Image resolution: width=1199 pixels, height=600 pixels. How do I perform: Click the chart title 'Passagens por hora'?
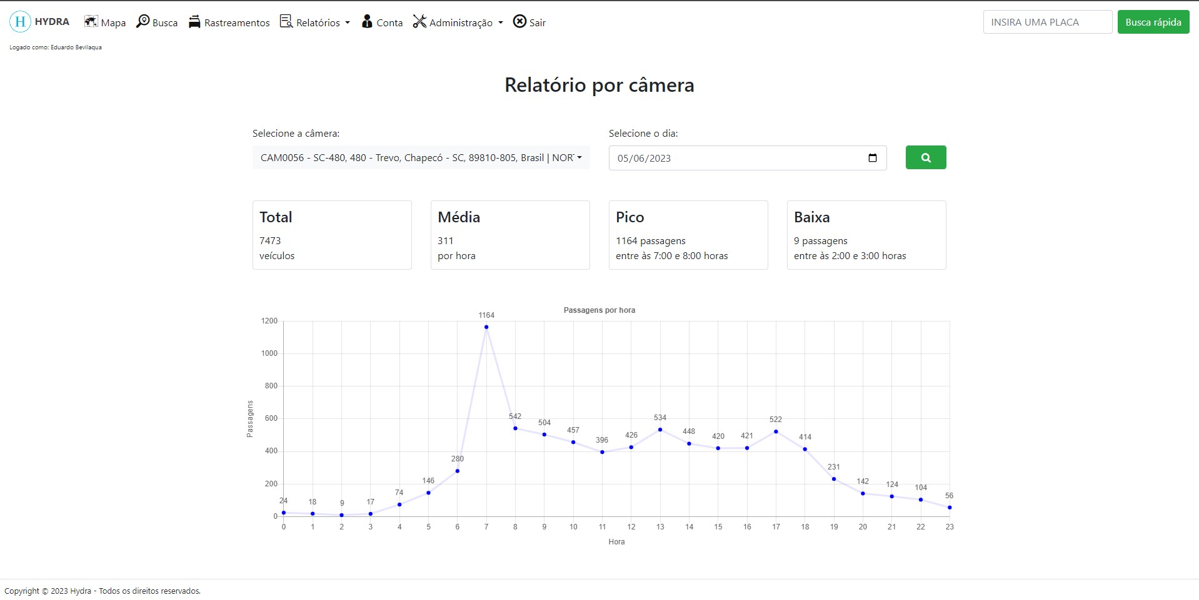tap(599, 310)
